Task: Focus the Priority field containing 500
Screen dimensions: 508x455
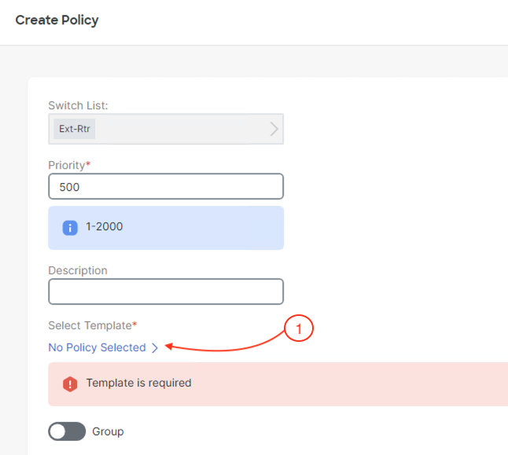Action: point(166,186)
